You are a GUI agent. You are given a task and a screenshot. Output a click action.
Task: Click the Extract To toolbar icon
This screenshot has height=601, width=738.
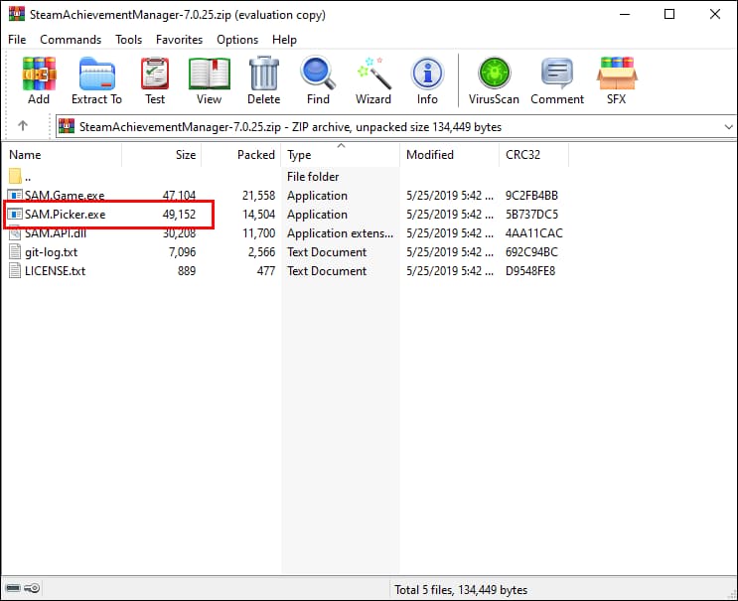click(97, 74)
